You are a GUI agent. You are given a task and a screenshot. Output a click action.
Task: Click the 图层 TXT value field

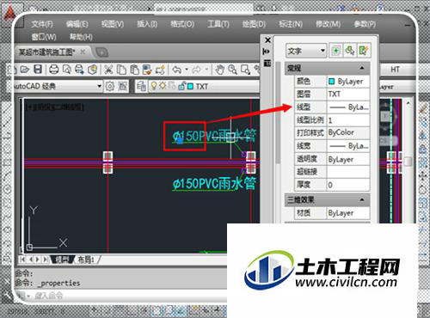pyautogui.click(x=348, y=94)
